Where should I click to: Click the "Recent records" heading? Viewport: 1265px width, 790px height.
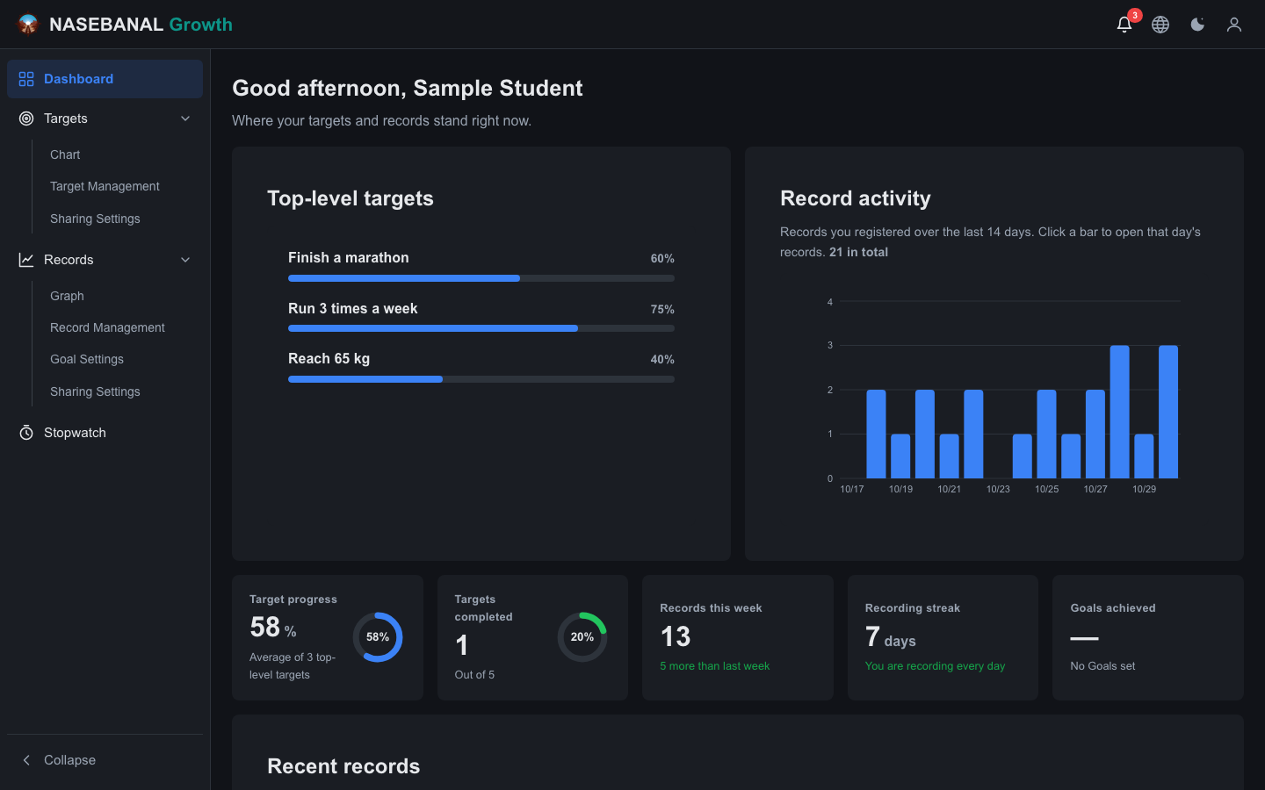click(343, 766)
